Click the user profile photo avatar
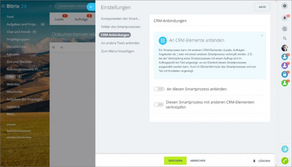The width and height of the screenshot is (292, 167). (x=284, y=48)
